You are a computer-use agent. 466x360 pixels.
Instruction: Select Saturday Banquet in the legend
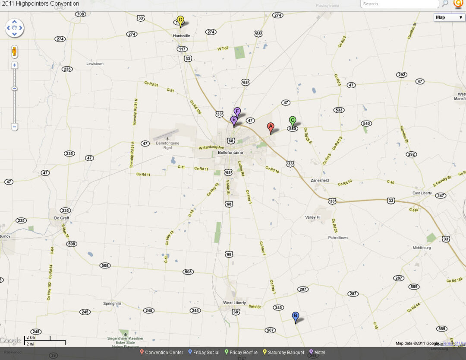(286, 353)
